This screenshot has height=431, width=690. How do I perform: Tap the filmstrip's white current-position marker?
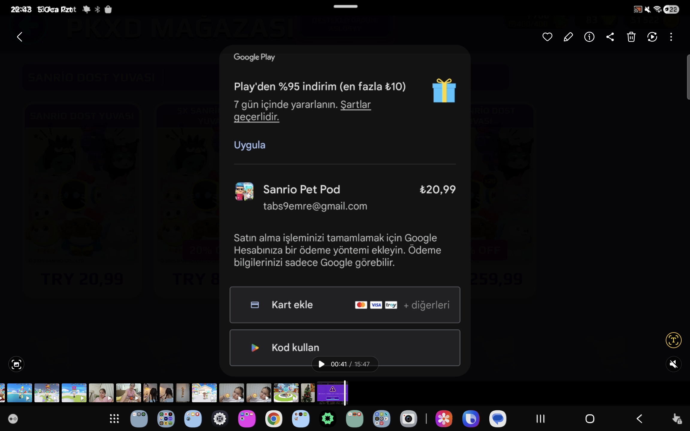pyautogui.click(x=345, y=393)
